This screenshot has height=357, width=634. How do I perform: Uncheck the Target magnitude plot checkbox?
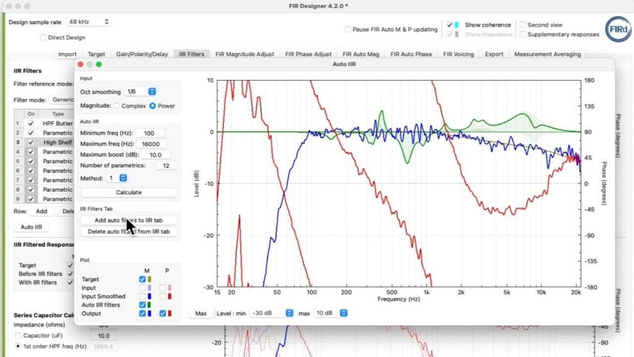(143, 279)
